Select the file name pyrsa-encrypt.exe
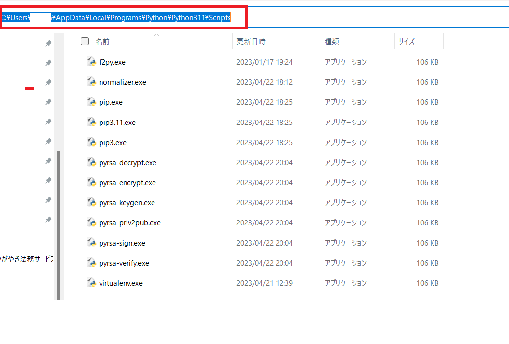This screenshot has width=509, height=344. point(127,183)
